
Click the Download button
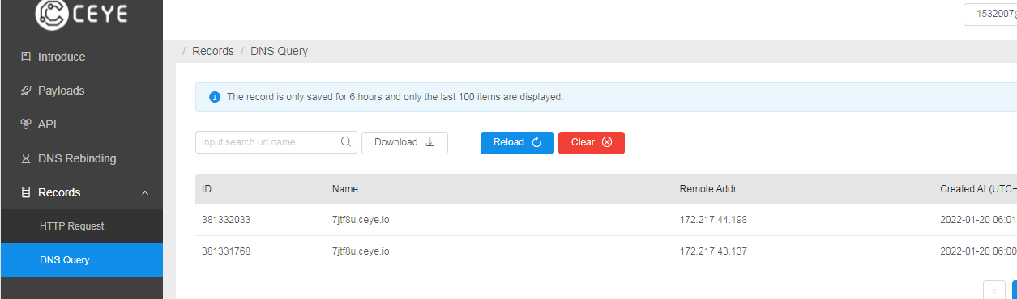click(404, 142)
